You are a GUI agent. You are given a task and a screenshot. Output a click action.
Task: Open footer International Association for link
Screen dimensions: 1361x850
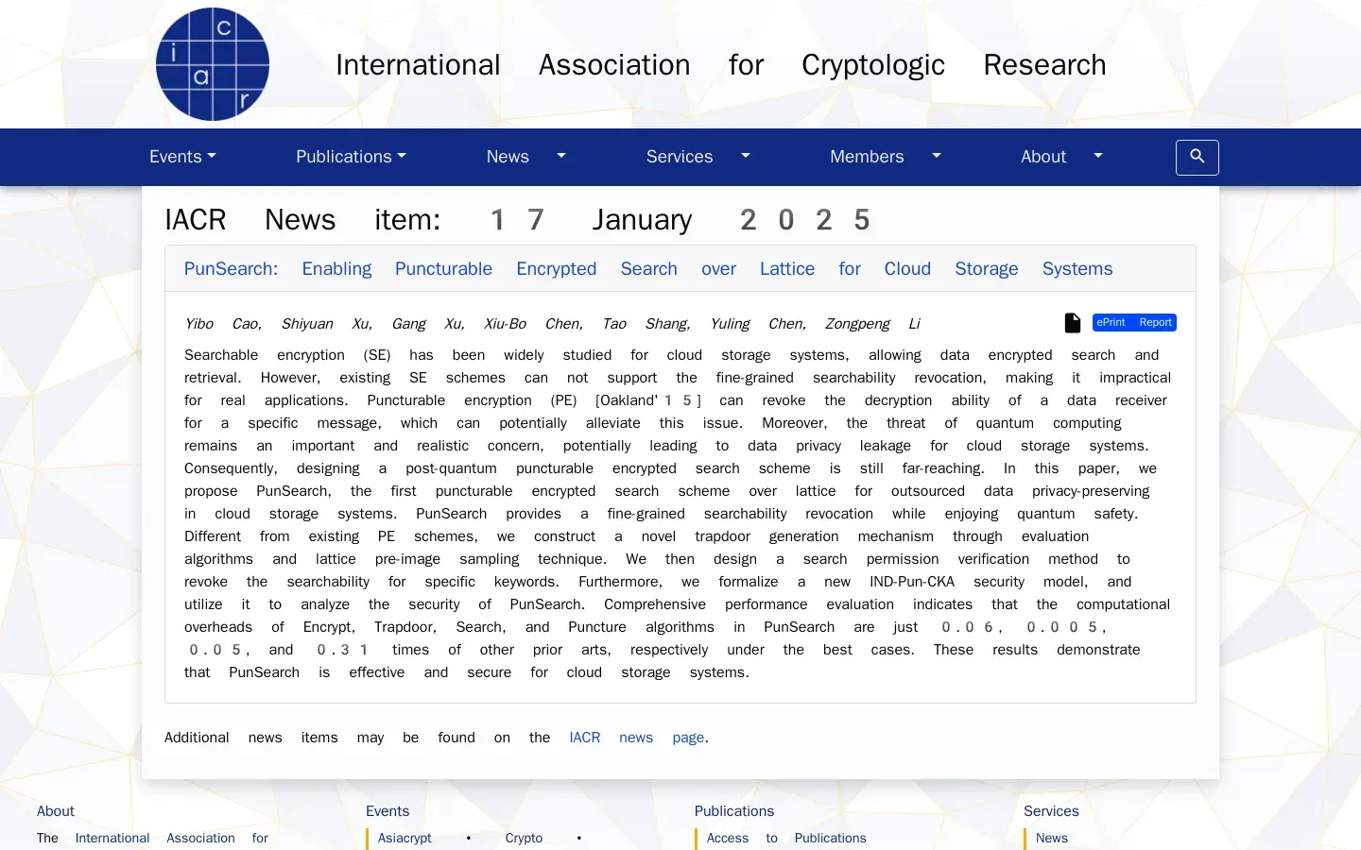(x=172, y=838)
